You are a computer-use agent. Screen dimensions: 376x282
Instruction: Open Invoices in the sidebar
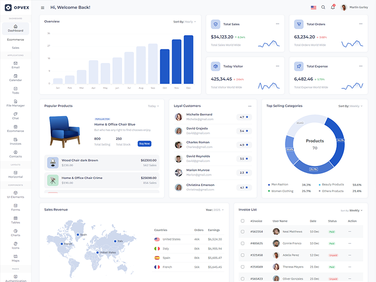coord(16,141)
